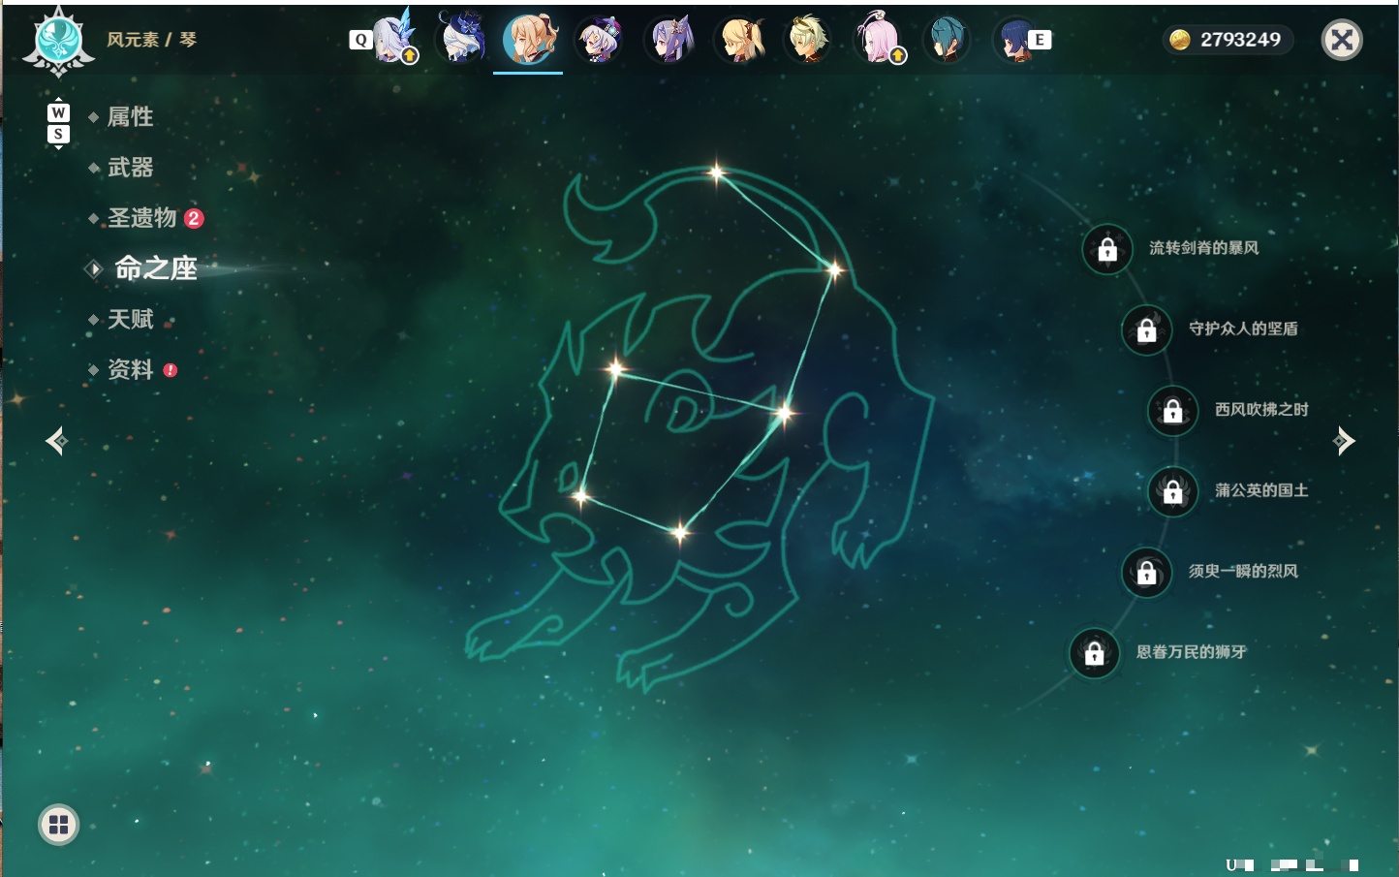Open the 资料 profile page
This screenshot has width=1399, height=877.
coord(130,369)
